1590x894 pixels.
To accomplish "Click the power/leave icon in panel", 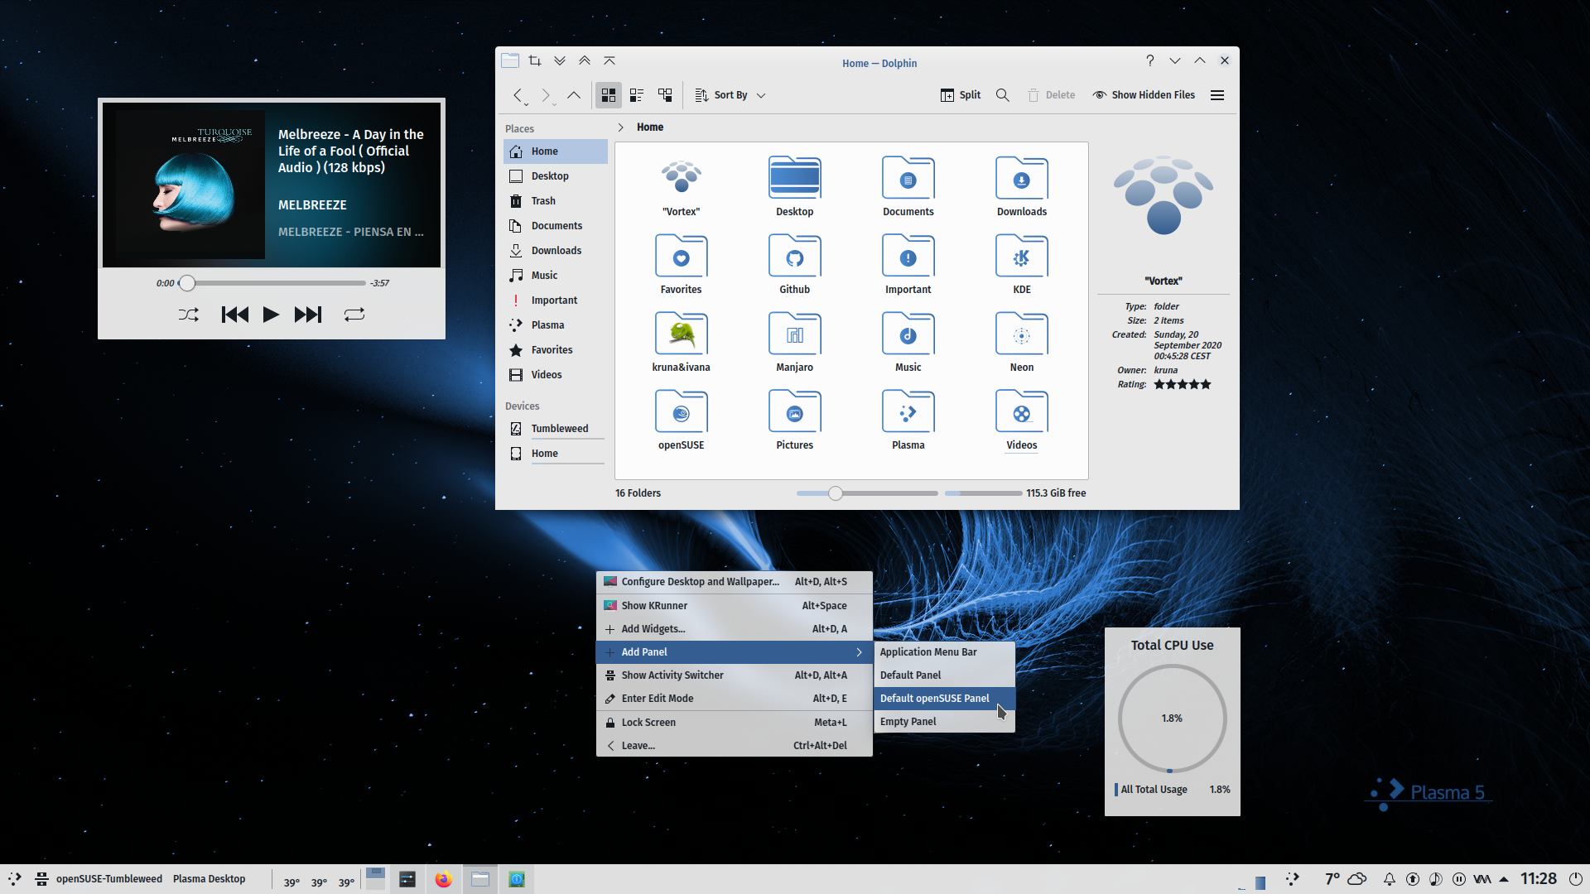I will pyautogui.click(x=1576, y=879).
